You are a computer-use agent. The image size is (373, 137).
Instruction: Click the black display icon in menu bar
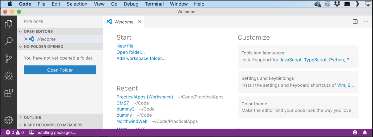347,4
